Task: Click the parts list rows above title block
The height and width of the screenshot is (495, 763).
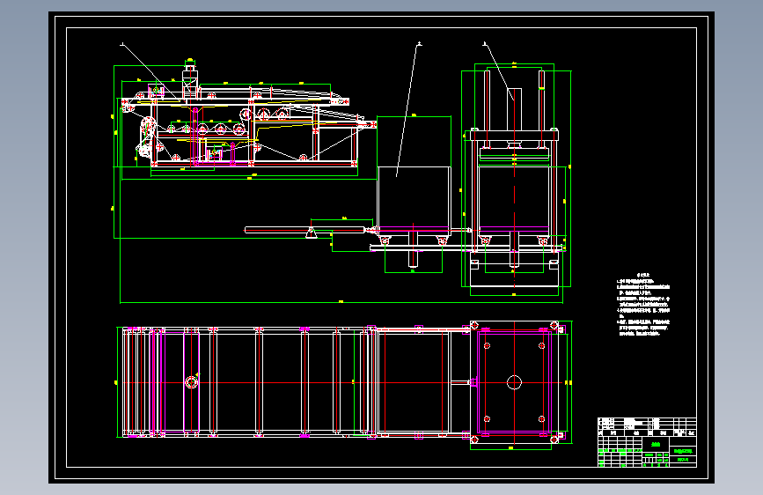Action: click(647, 426)
